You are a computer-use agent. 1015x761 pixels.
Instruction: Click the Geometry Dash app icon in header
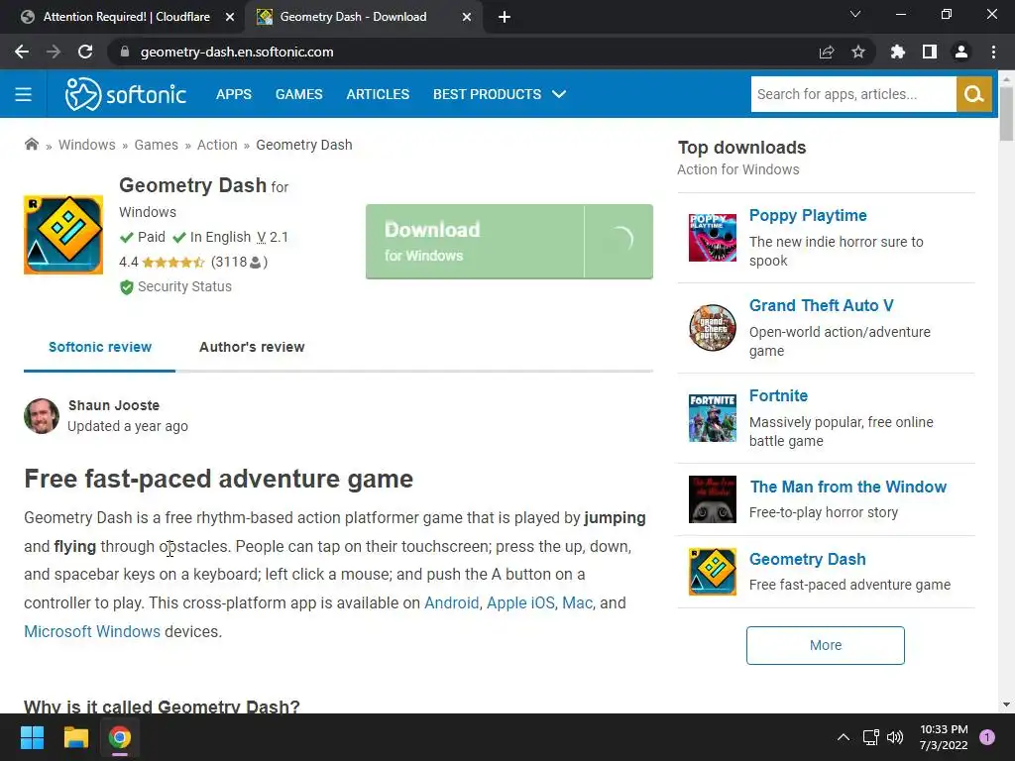tap(63, 235)
